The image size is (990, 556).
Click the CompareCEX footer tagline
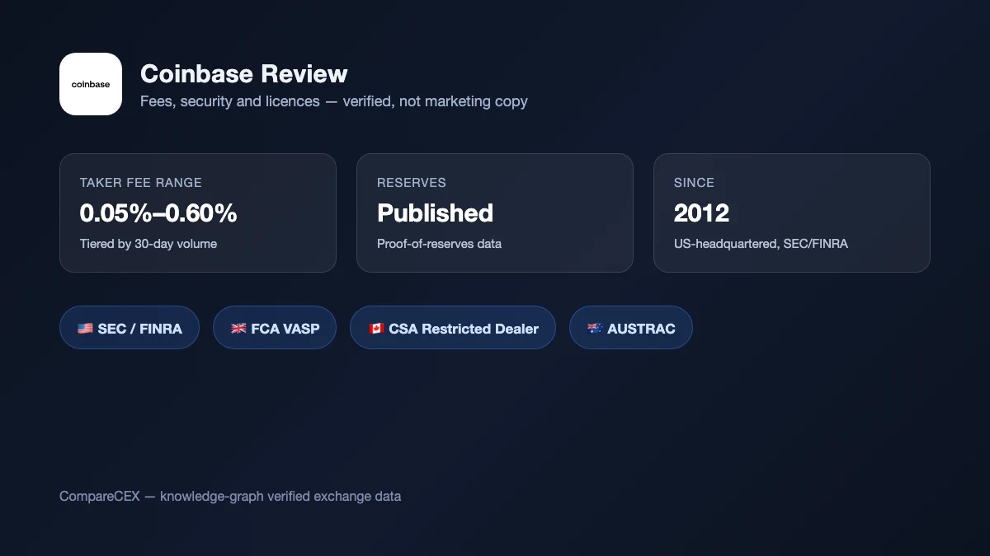click(x=230, y=496)
